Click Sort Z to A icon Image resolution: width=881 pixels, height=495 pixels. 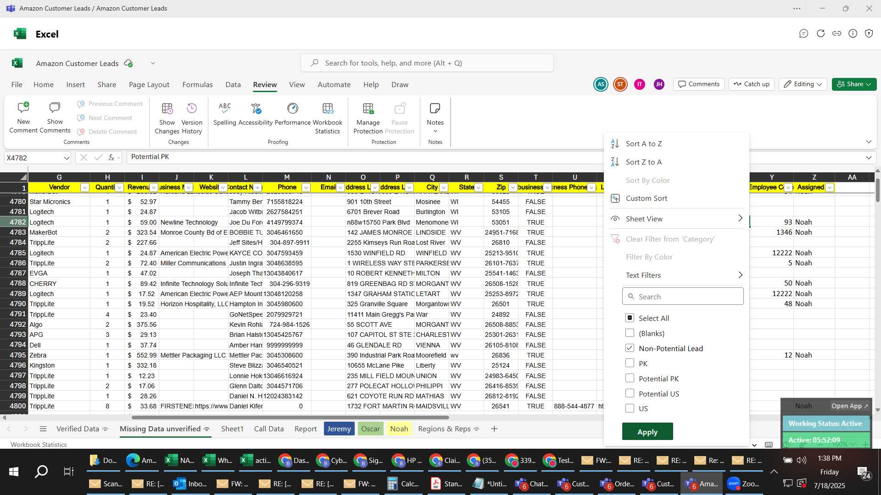pos(615,162)
